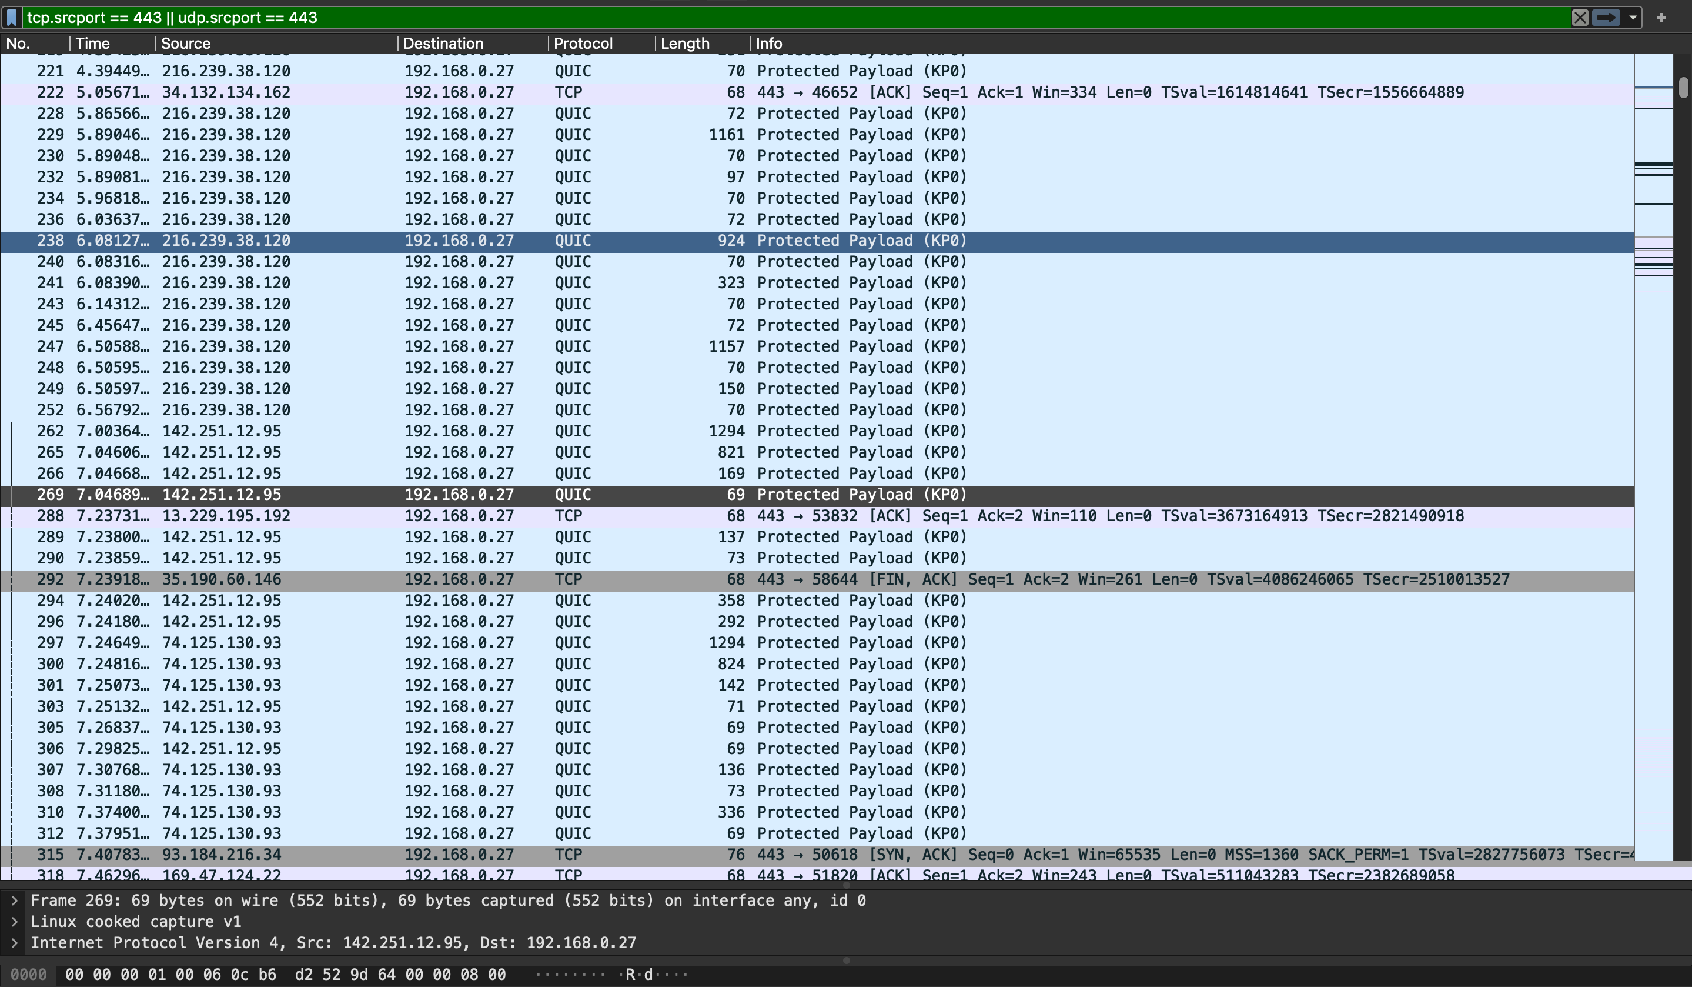Screen dimensions: 1692x987
Task: Apply the display filter arrow button
Action: click(1606, 18)
